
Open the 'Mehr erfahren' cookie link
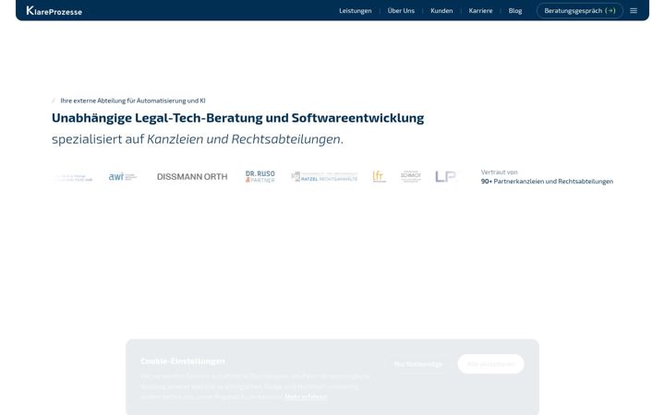click(x=306, y=397)
